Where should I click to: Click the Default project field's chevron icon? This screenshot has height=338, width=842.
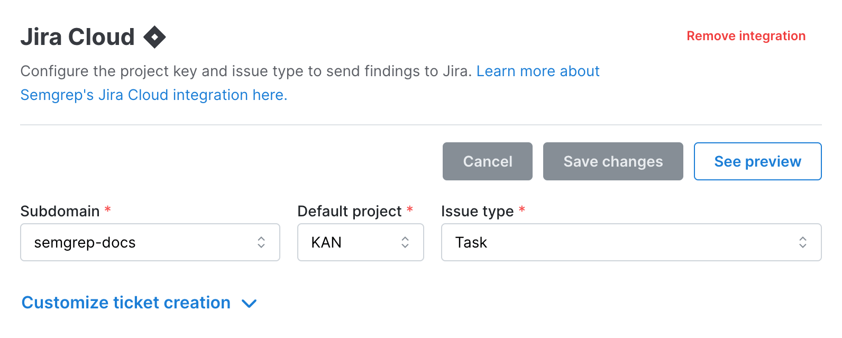405,242
